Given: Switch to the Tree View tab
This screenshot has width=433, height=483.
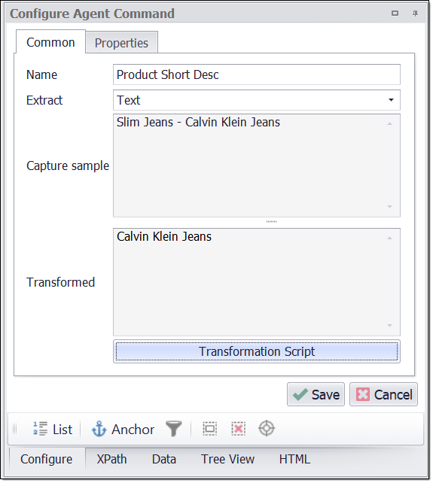Looking at the screenshot, I should coord(227,459).
